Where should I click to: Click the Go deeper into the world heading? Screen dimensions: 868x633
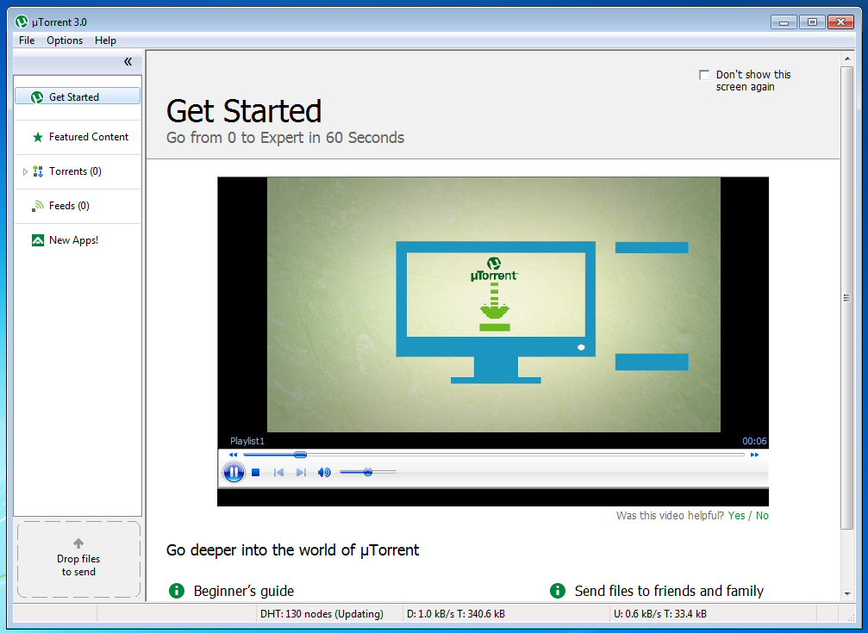(293, 550)
